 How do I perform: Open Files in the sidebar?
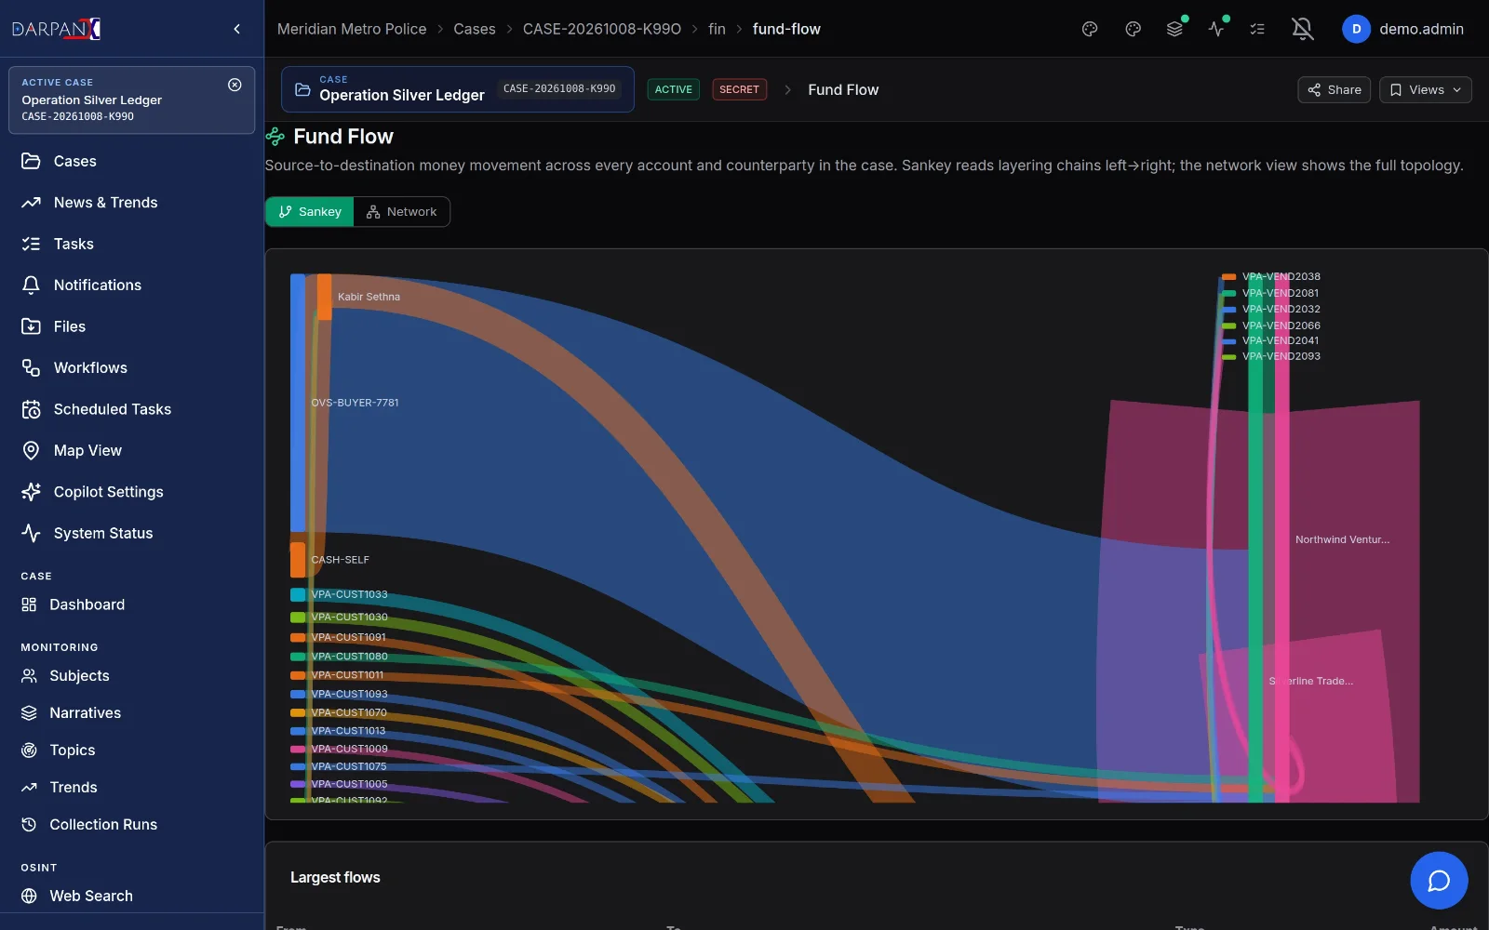point(132,326)
